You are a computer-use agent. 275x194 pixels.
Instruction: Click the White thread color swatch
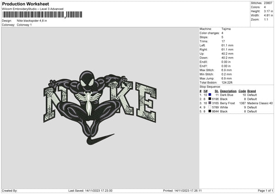click(x=210, y=107)
